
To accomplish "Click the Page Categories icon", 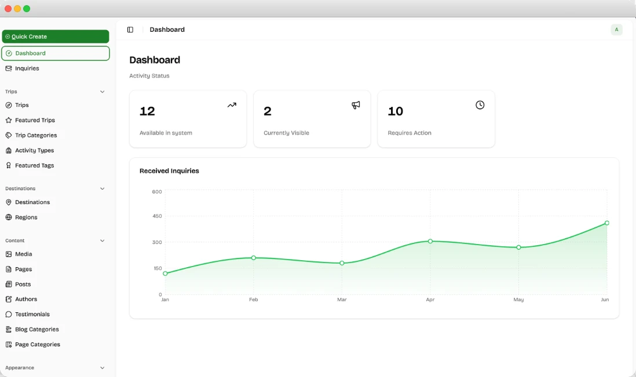I will (9, 345).
